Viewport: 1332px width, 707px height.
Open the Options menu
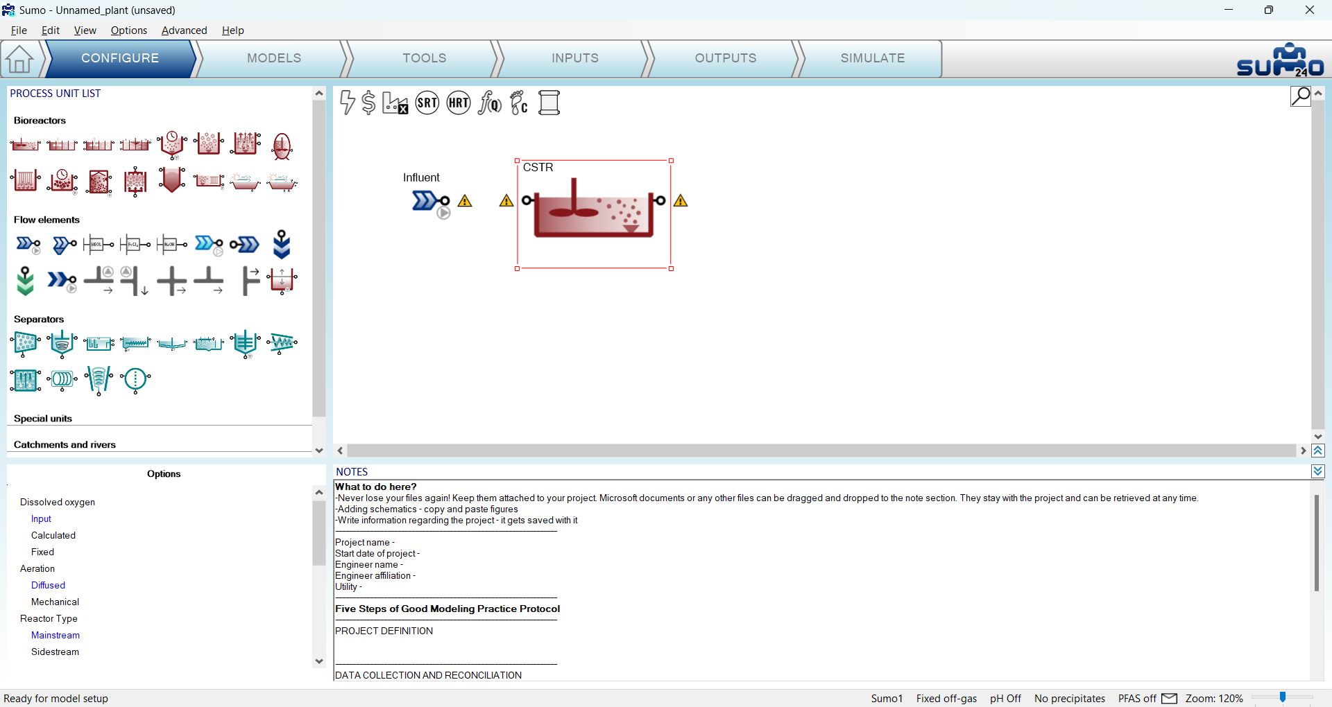129,30
